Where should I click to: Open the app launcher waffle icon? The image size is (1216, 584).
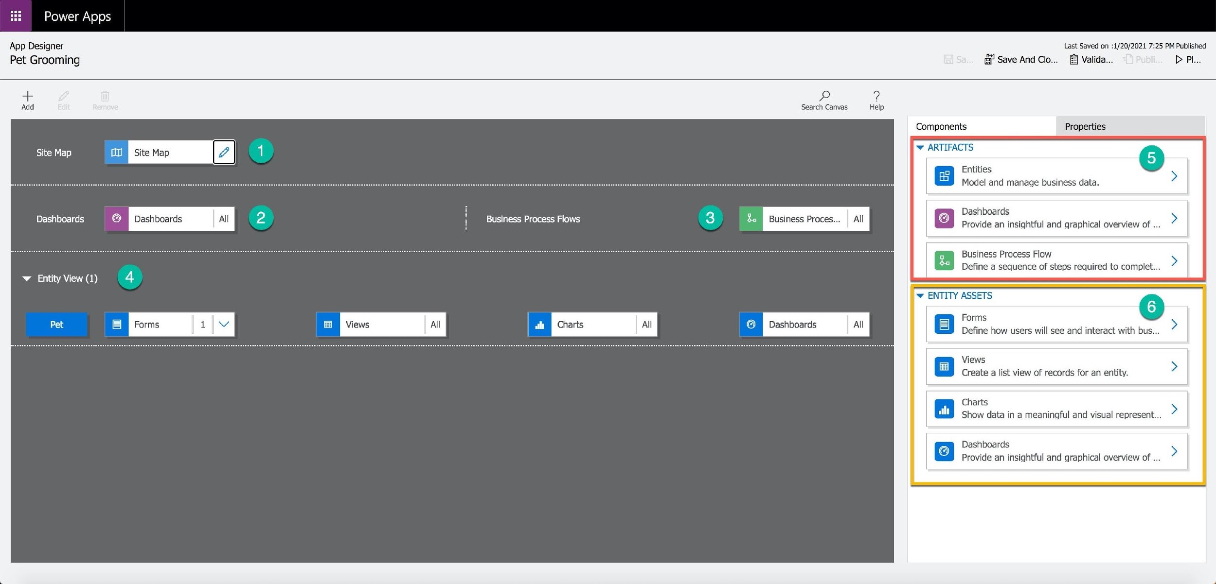[16, 16]
